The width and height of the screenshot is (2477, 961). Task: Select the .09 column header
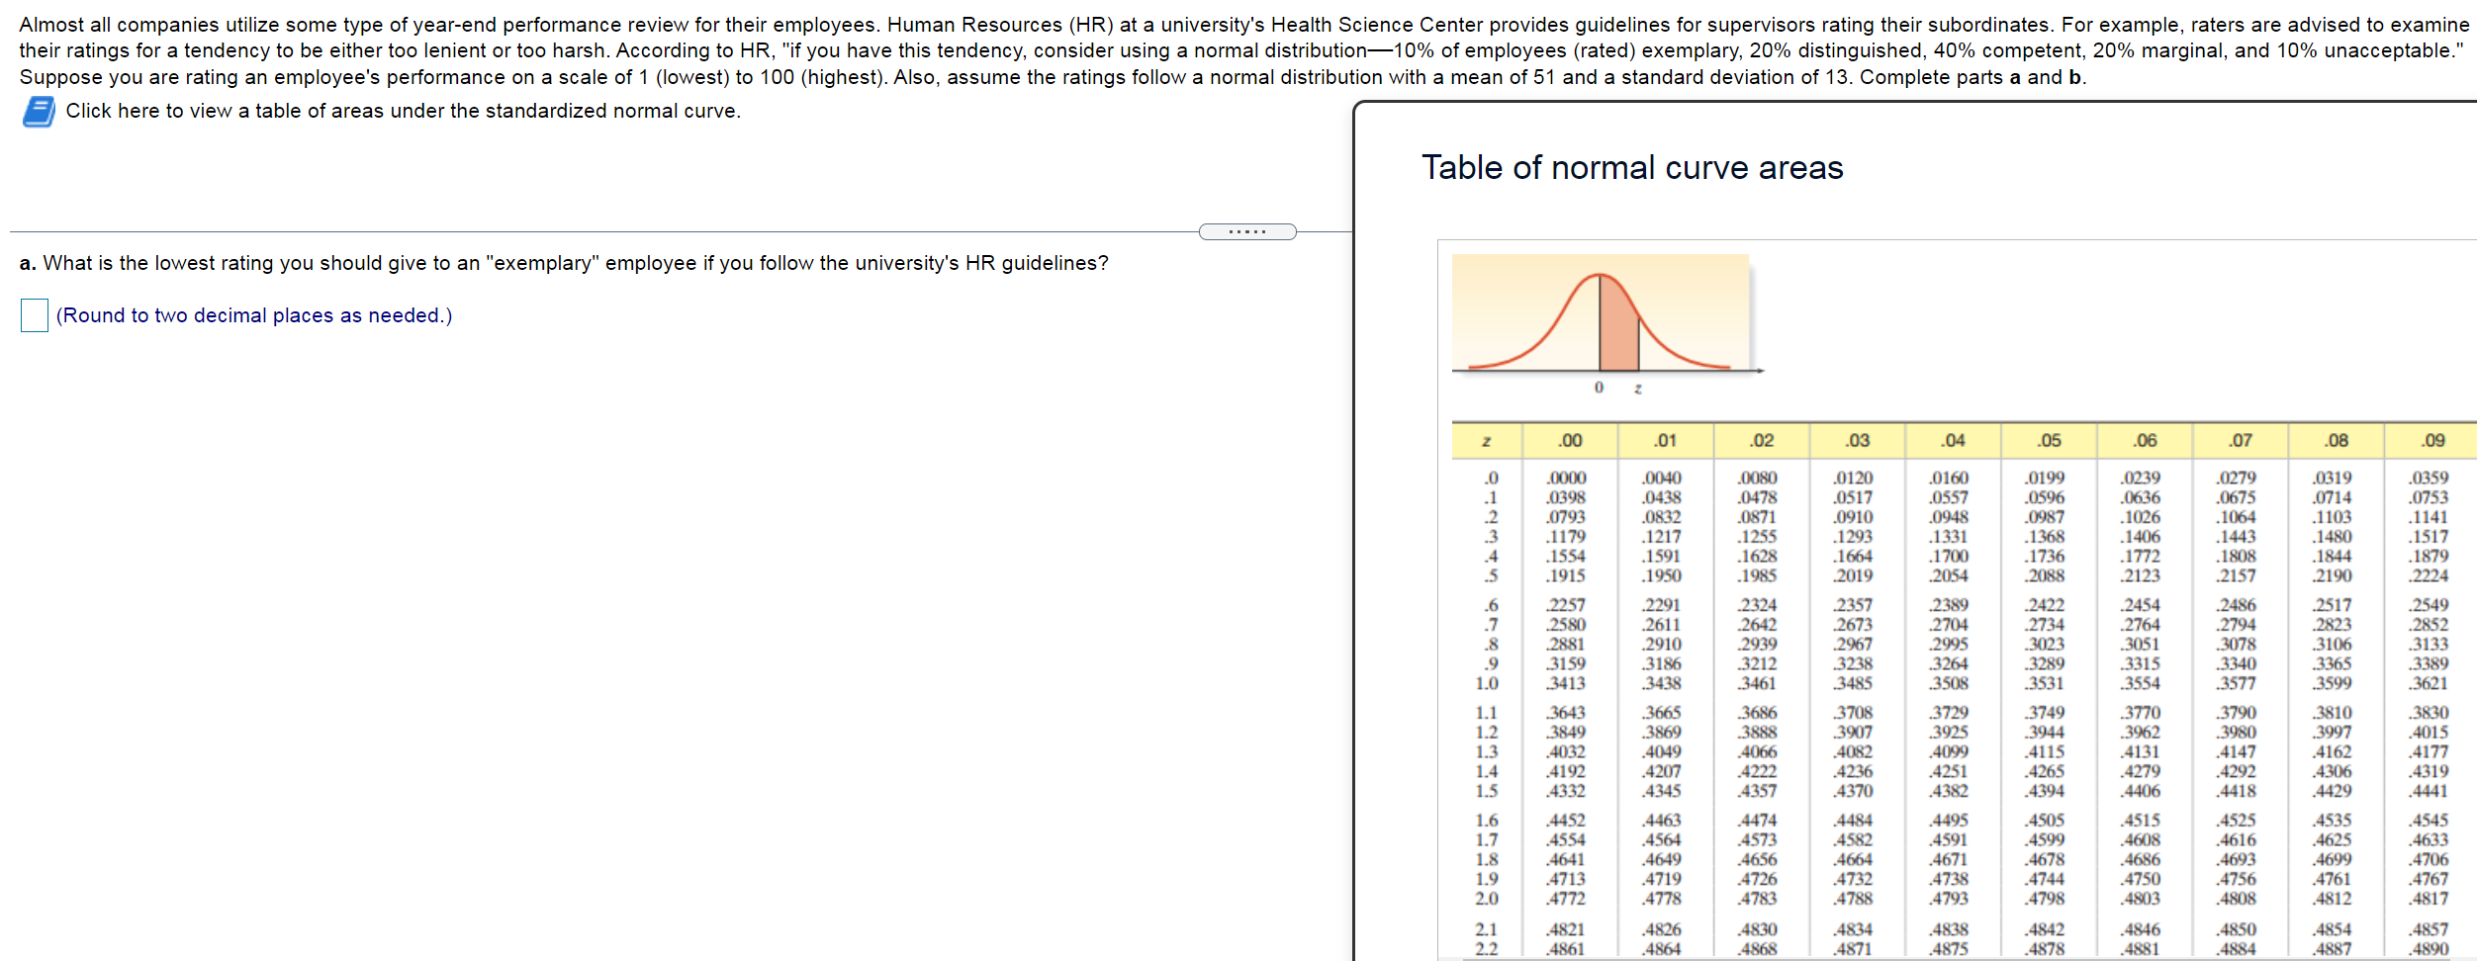coord(2432,441)
